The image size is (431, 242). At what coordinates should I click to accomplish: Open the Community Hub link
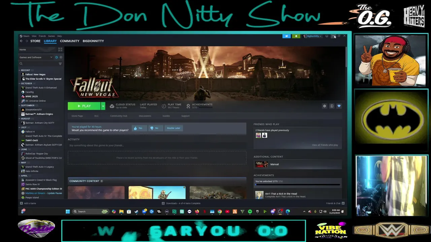119,116
